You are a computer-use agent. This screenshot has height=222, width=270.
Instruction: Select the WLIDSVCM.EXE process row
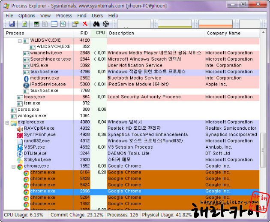coord(132,47)
